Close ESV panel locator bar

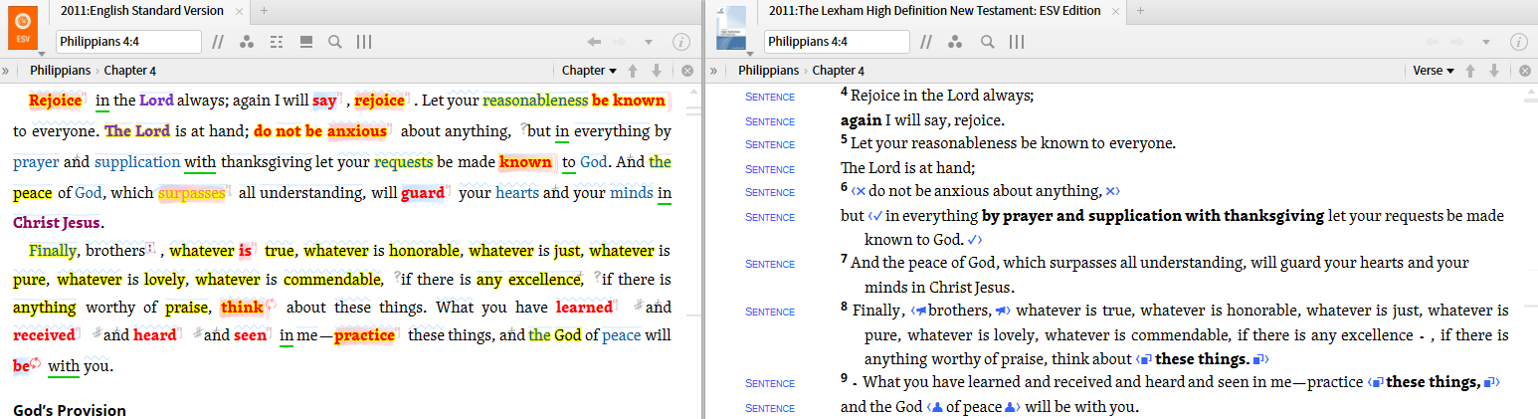click(687, 71)
